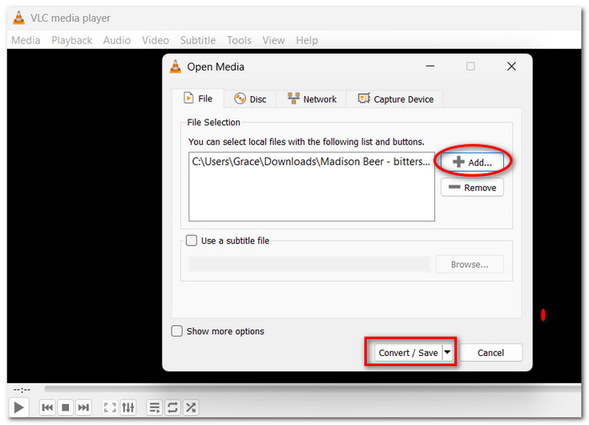Stop playback with the square icon
Viewport: 589px width, 425px height.
(x=66, y=407)
